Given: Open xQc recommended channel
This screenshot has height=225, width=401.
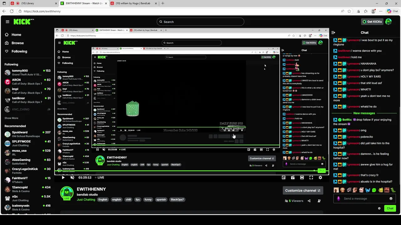Looking at the screenshot, I should [x=28, y=198].
